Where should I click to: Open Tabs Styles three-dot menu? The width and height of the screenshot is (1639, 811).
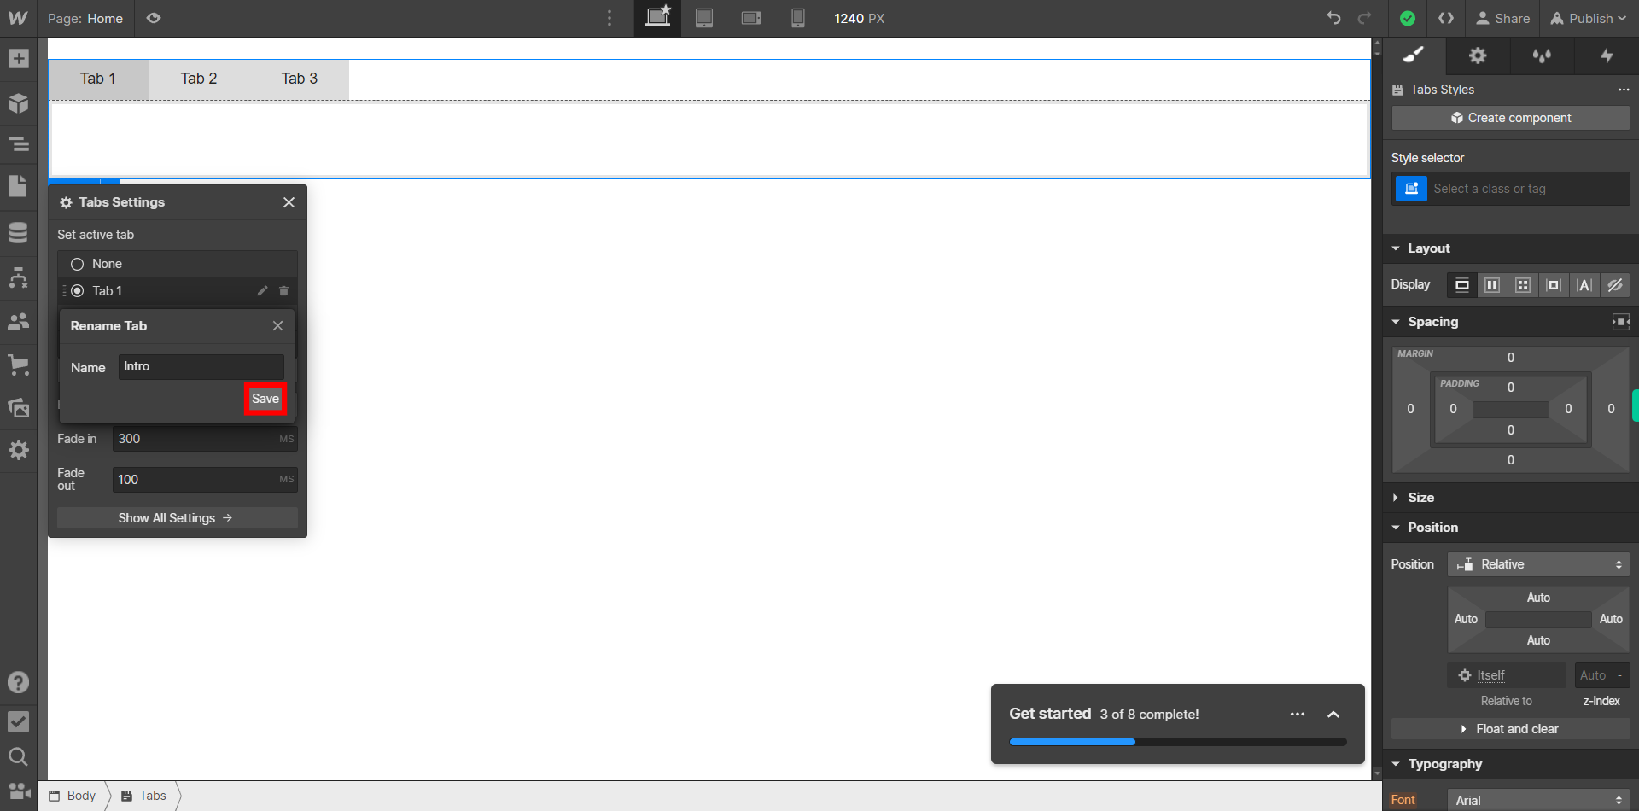[x=1623, y=90]
